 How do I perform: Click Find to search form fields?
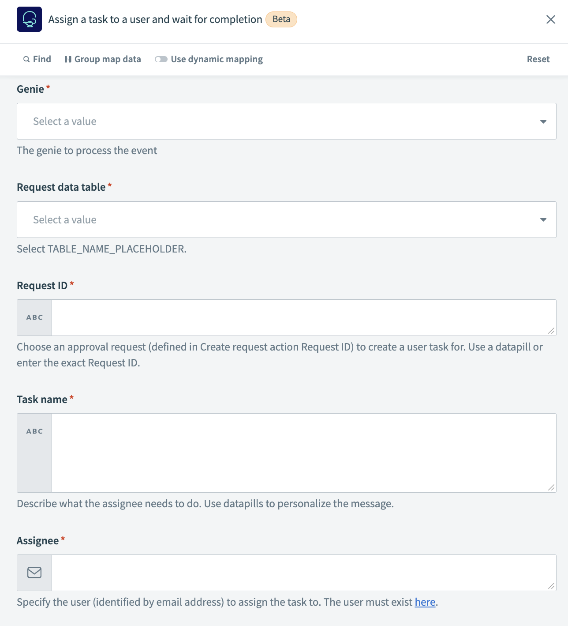coord(41,59)
